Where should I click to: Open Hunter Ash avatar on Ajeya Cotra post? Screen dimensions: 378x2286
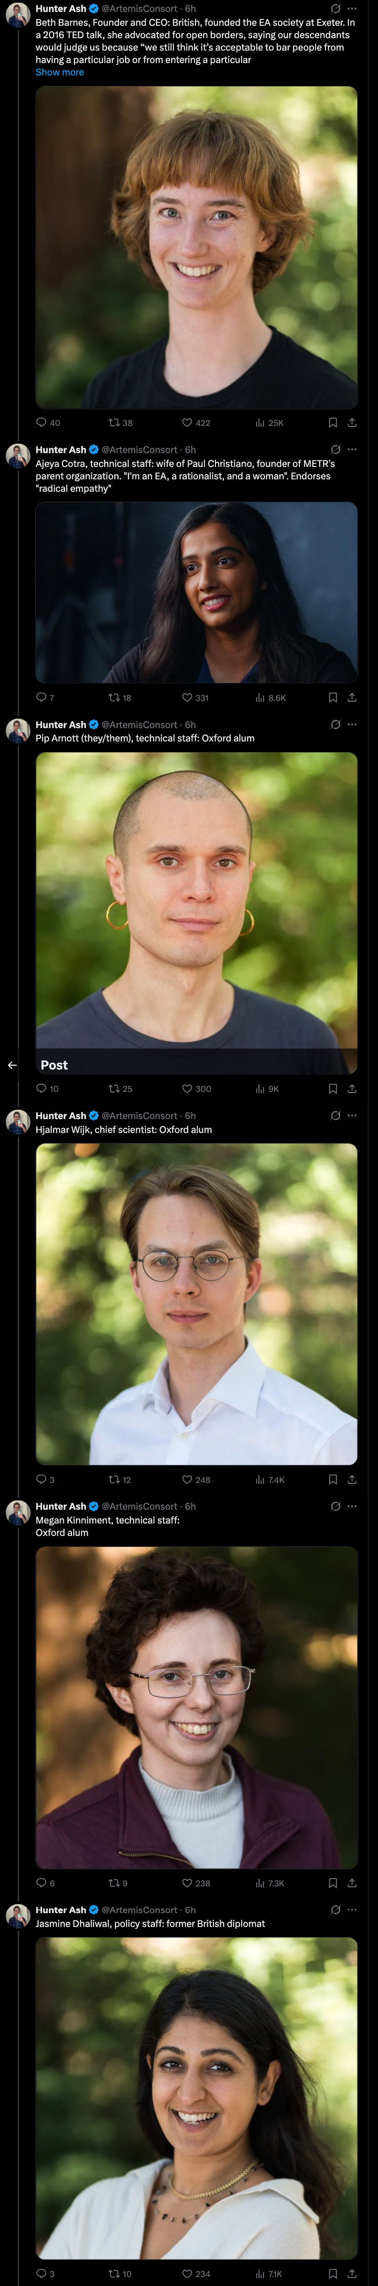(x=19, y=455)
